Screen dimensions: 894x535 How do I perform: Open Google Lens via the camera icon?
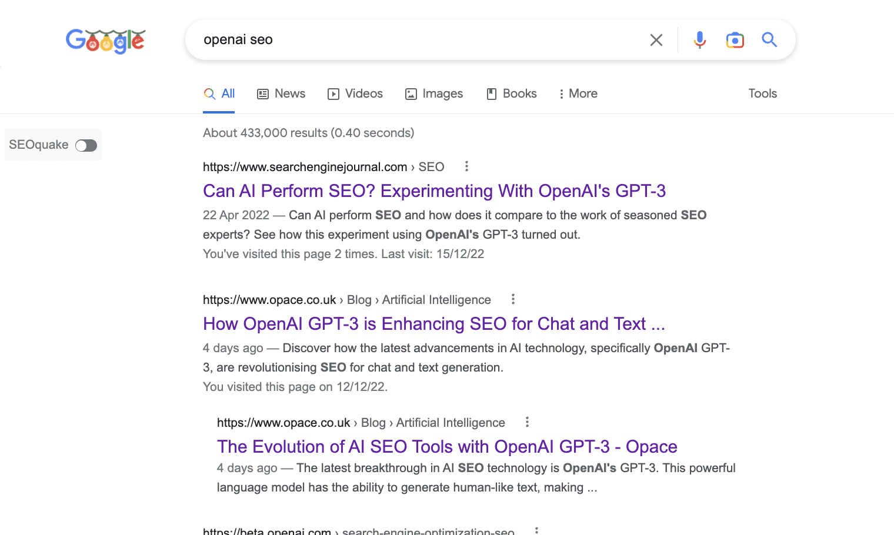(735, 39)
